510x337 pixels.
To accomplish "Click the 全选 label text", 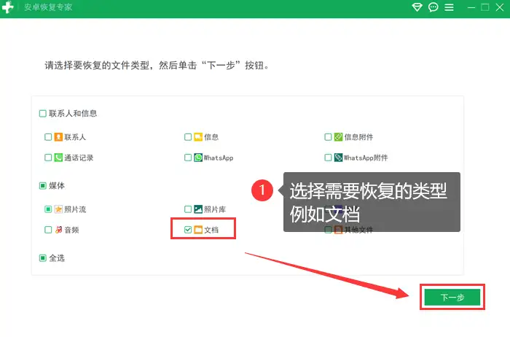I will coord(57,258).
